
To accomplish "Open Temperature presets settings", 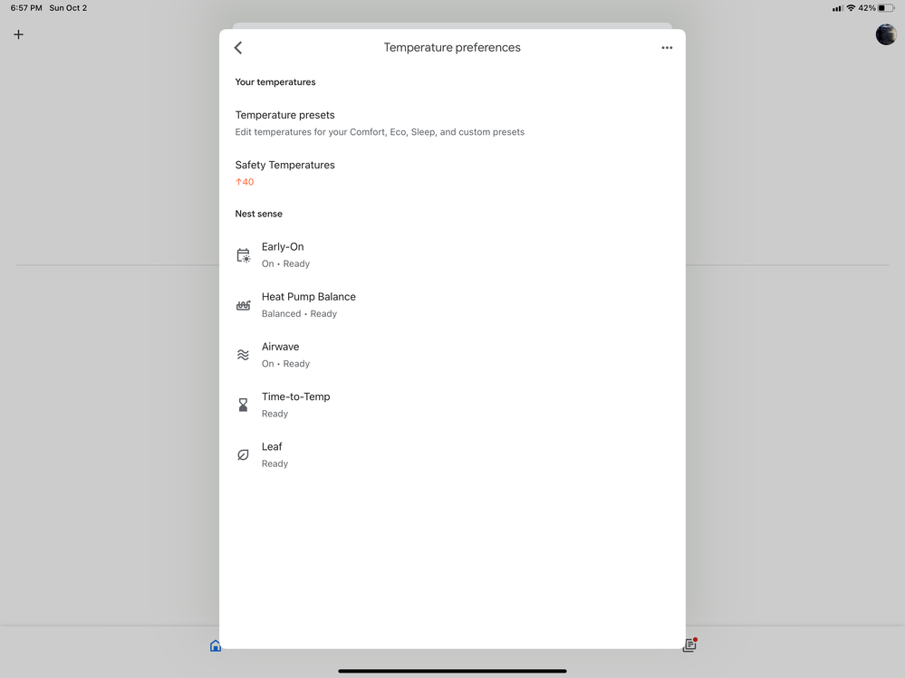I will click(x=453, y=123).
